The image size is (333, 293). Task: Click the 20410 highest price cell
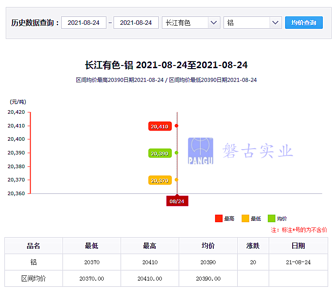(150, 262)
